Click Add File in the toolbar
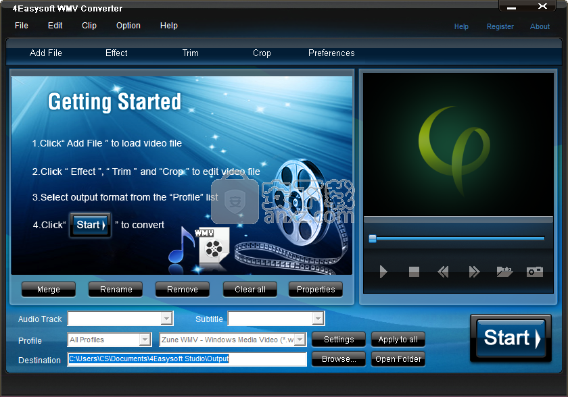The height and width of the screenshot is (397, 568). (x=46, y=53)
